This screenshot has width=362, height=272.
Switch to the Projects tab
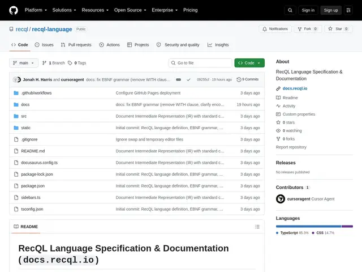(x=138, y=45)
